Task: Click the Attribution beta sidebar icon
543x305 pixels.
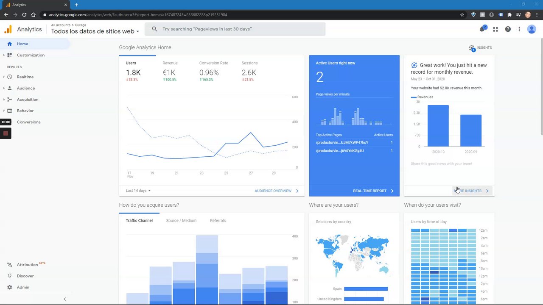Action: 9,265
